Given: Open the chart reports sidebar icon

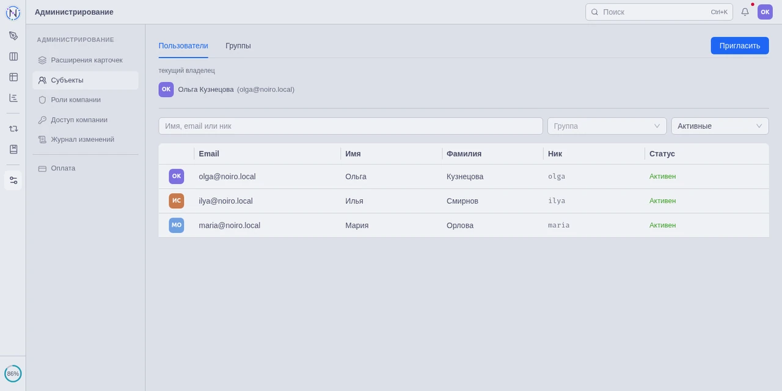Looking at the screenshot, I should [x=13, y=98].
